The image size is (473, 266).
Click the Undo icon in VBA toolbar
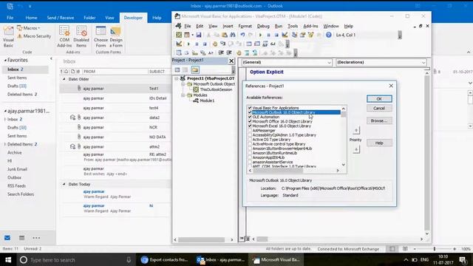click(x=242, y=35)
